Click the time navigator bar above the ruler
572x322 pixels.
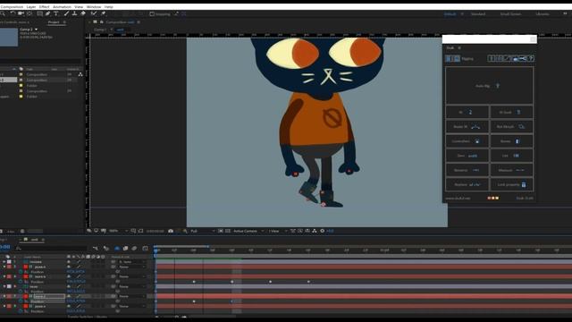tap(181, 246)
